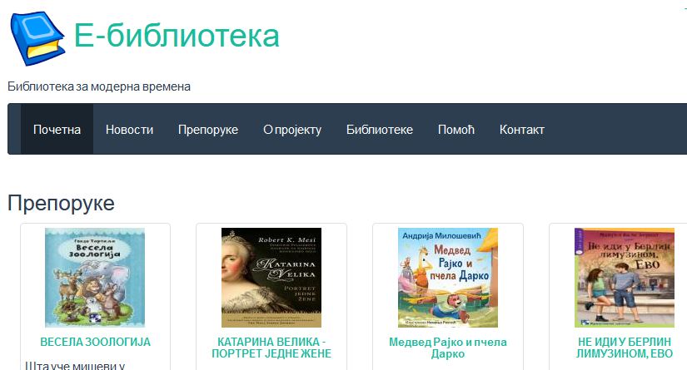Click the Библиотека за модерна времена tagline

point(99,86)
